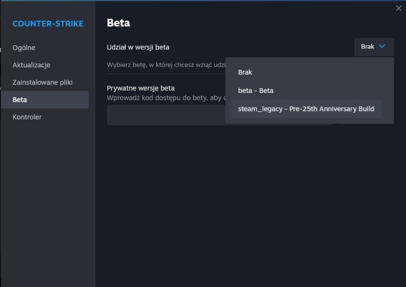406x287 pixels.
Task: Click the COUNTER-STRIKE title in the sidebar
Action: pyautogui.click(x=48, y=24)
